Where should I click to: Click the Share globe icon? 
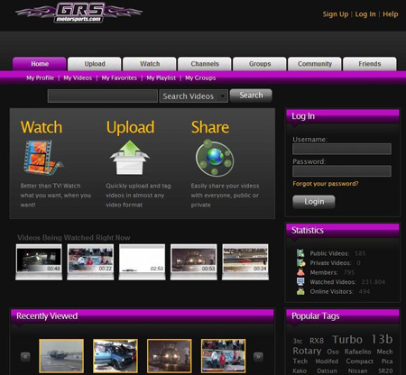[215, 158]
